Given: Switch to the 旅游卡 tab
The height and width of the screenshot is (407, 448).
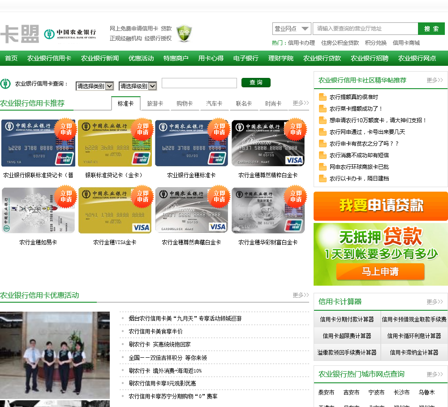Looking at the screenshot, I should 155,104.
